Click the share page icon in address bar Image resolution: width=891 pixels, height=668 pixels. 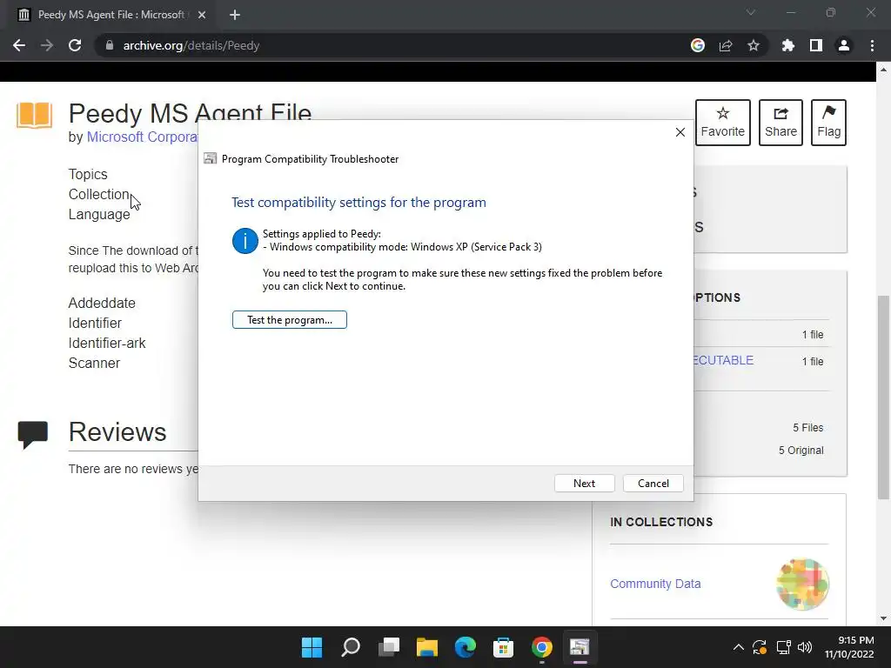click(726, 45)
